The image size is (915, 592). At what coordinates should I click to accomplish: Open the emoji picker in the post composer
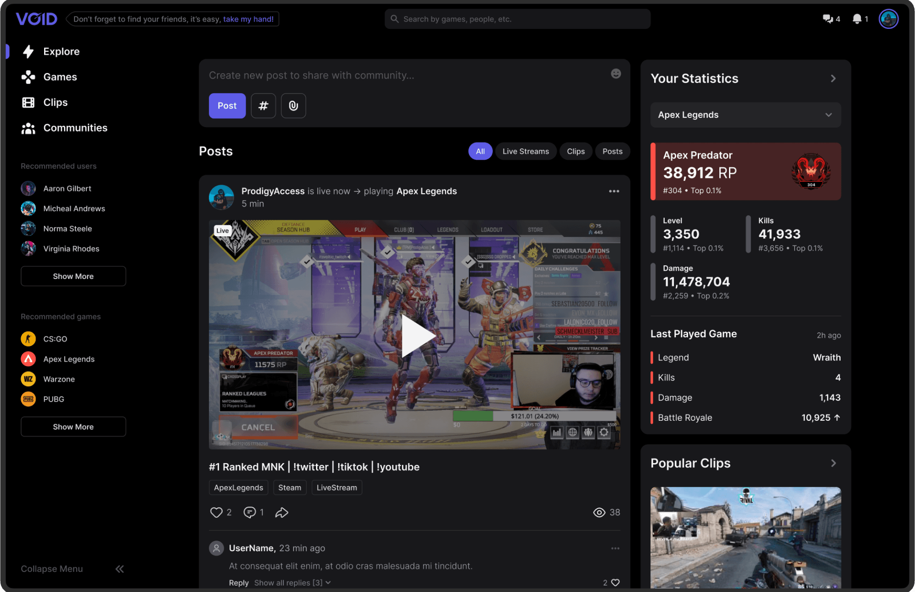616,73
